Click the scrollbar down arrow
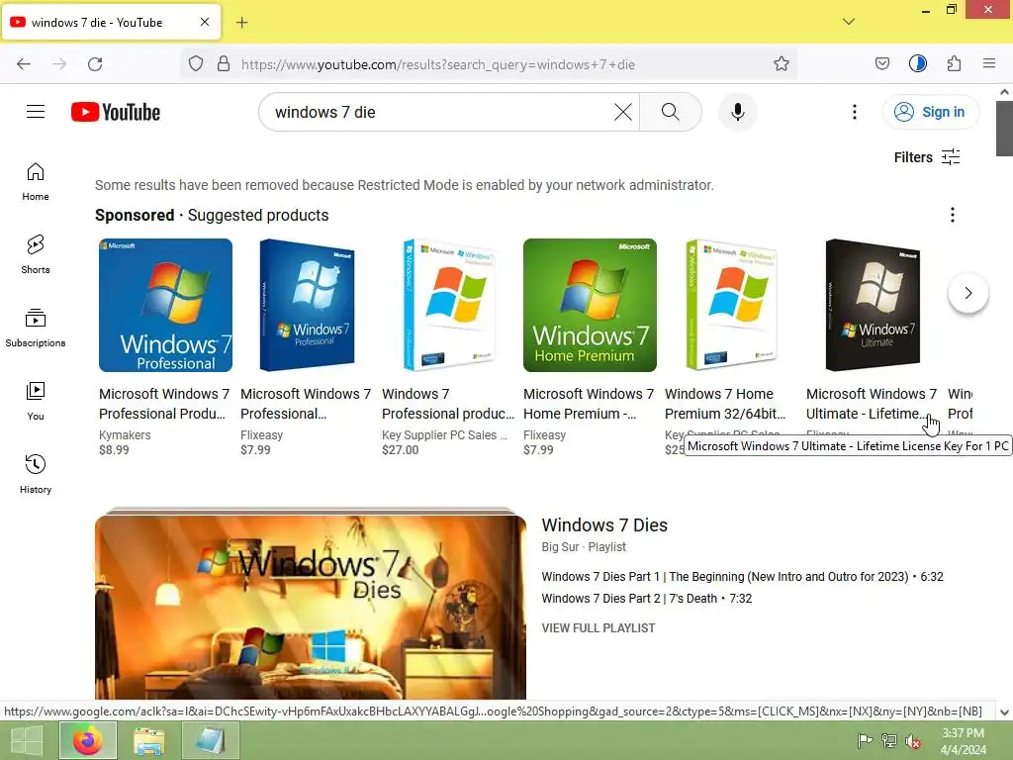The width and height of the screenshot is (1013, 760). pyautogui.click(x=1004, y=712)
